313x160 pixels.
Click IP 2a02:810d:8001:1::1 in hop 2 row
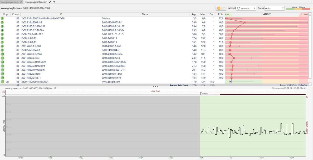(x=32, y=22)
